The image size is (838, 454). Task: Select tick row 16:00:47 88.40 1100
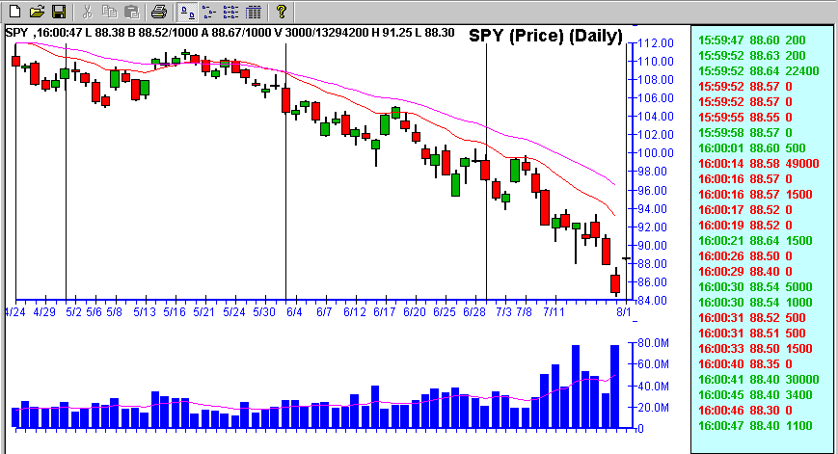(755, 426)
